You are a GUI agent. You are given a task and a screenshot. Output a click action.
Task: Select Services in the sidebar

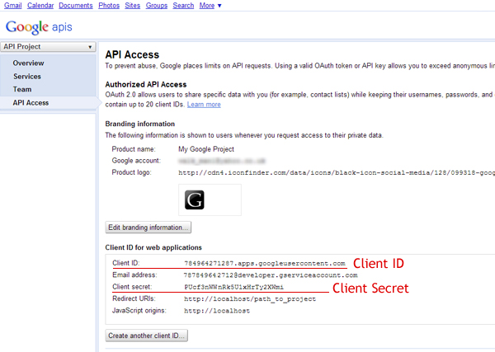pos(27,77)
